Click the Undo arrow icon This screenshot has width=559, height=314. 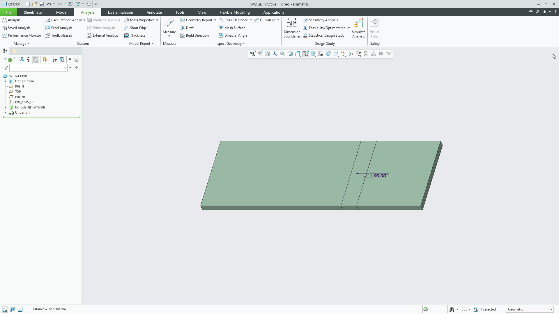point(49,4)
